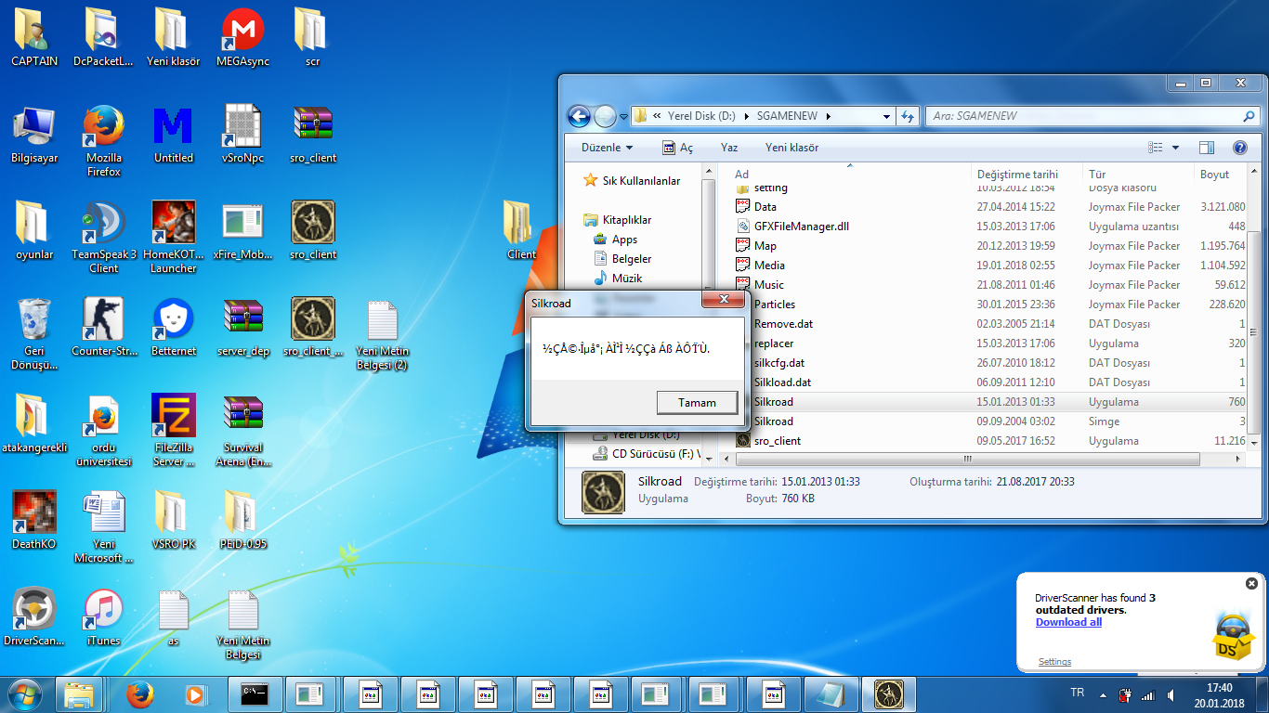Expand the arrow after the SGAMENEW breadcrumb

tap(828, 117)
